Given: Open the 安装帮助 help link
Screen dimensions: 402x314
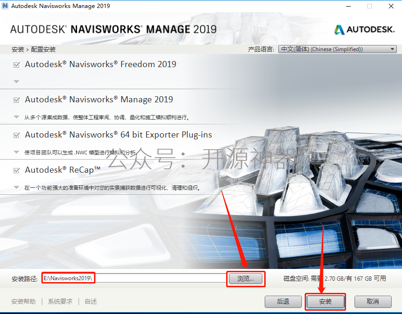Looking at the screenshot, I should tap(24, 301).
